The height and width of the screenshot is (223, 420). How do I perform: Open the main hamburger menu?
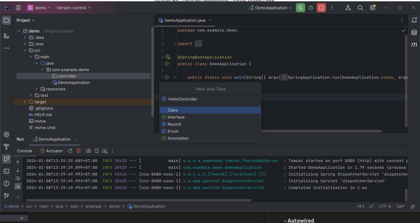[x=18, y=8]
